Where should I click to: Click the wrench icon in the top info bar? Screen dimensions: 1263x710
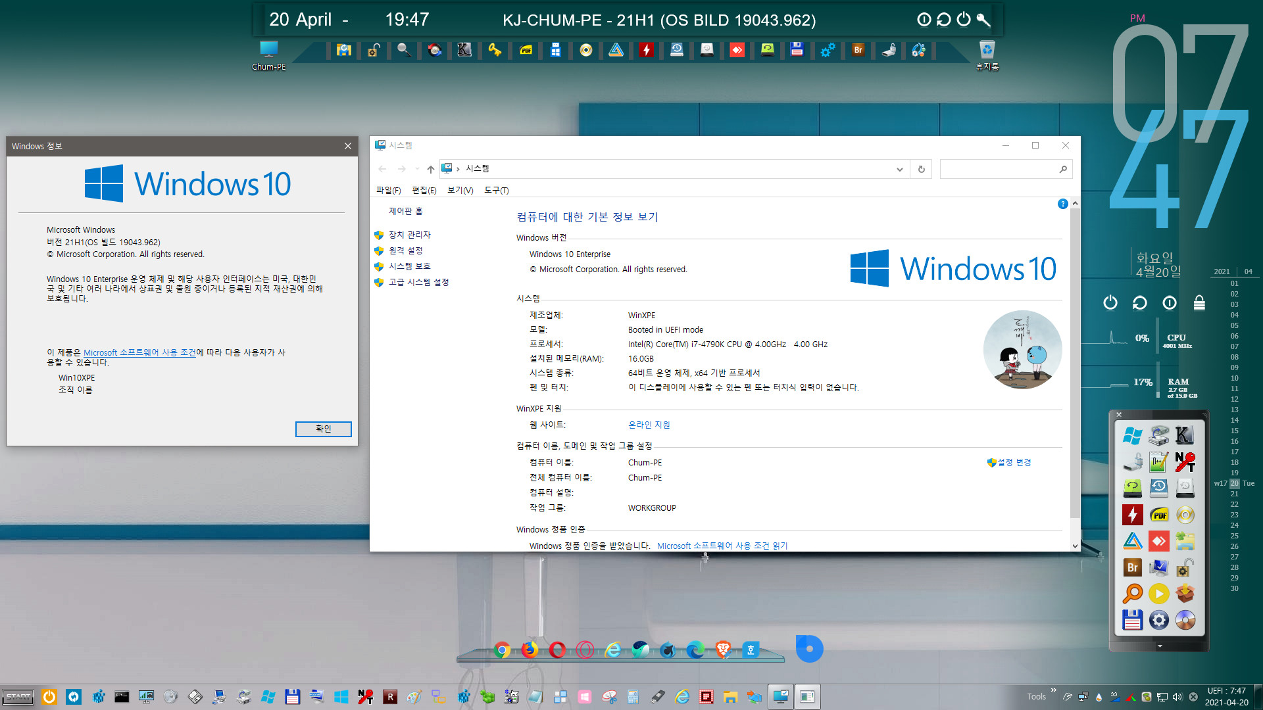click(983, 20)
